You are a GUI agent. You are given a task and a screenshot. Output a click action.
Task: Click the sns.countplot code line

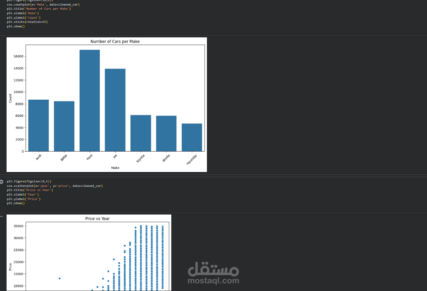pos(43,4)
